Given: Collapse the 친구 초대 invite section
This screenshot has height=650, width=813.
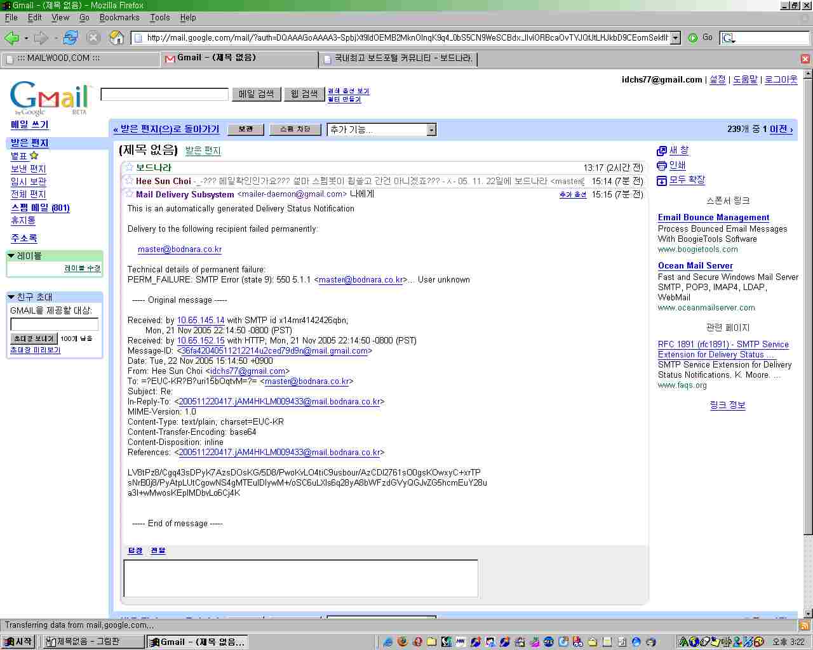Looking at the screenshot, I should [11, 296].
